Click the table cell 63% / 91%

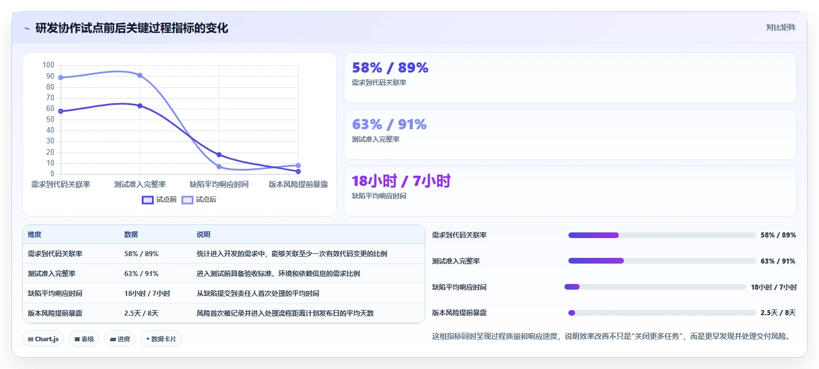coord(141,274)
